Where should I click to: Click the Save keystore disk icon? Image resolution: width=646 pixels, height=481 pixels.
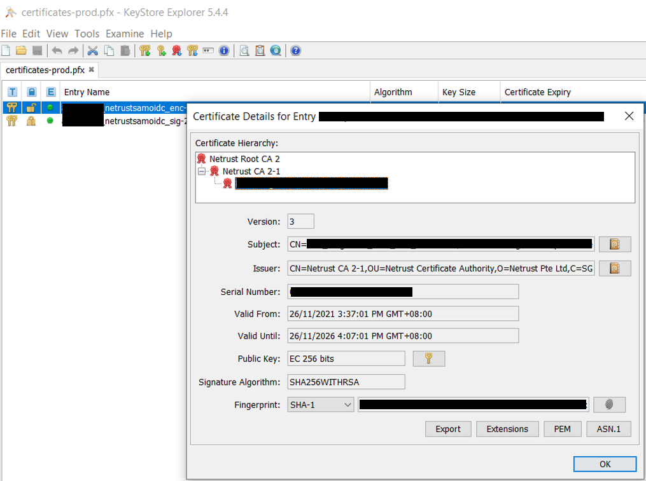pos(37,51)
